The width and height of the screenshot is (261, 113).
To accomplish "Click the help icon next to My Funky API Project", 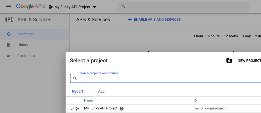I will click(x=122, y=109).
